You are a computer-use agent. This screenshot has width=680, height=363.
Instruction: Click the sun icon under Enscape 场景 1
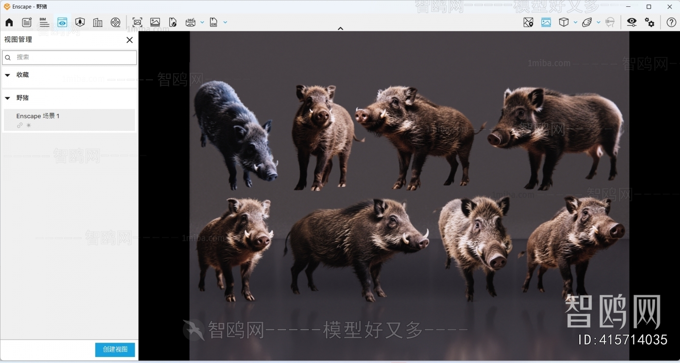tap(28, 125)
